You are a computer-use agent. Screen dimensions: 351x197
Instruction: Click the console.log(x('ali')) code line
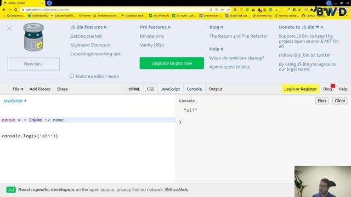30,136
